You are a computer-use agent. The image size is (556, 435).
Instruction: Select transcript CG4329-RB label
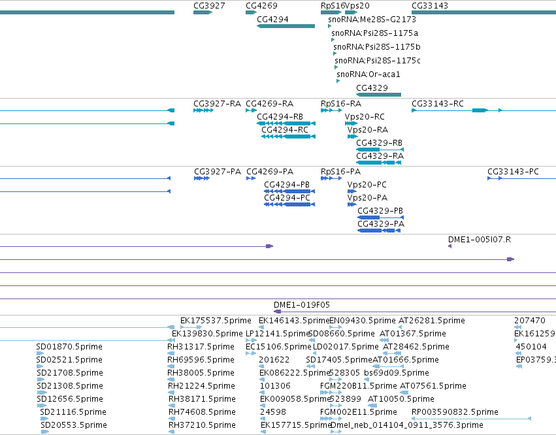click(x=379, y=143)
